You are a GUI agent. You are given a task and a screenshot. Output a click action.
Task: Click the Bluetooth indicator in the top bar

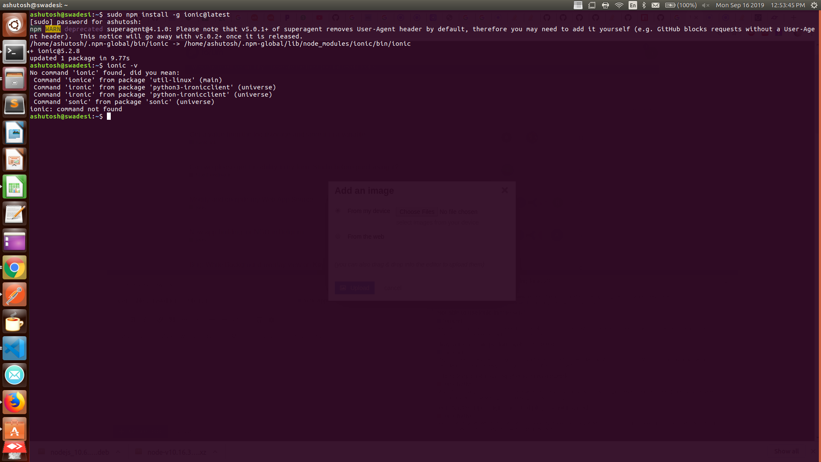(644, 5)
